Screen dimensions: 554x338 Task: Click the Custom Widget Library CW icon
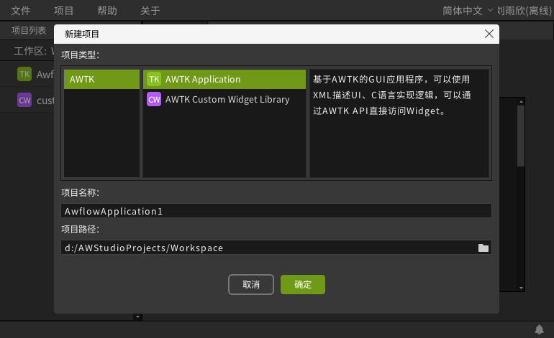pyautogui.click(x=153, y=100)
